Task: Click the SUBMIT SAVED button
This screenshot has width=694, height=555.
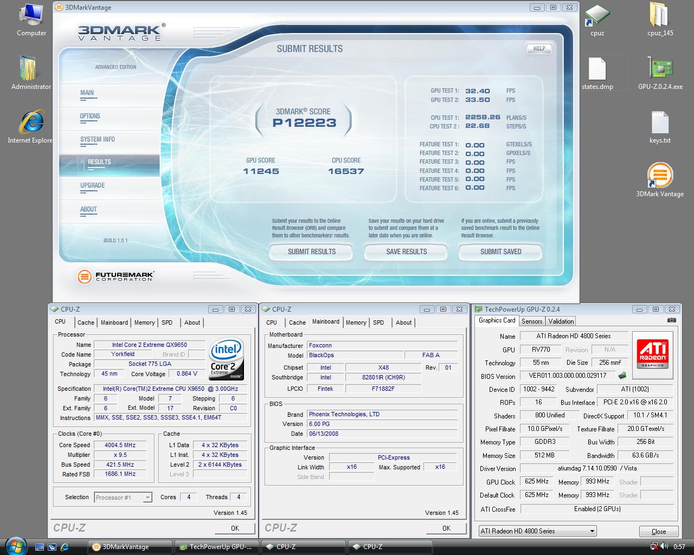Action: point(500,251)
